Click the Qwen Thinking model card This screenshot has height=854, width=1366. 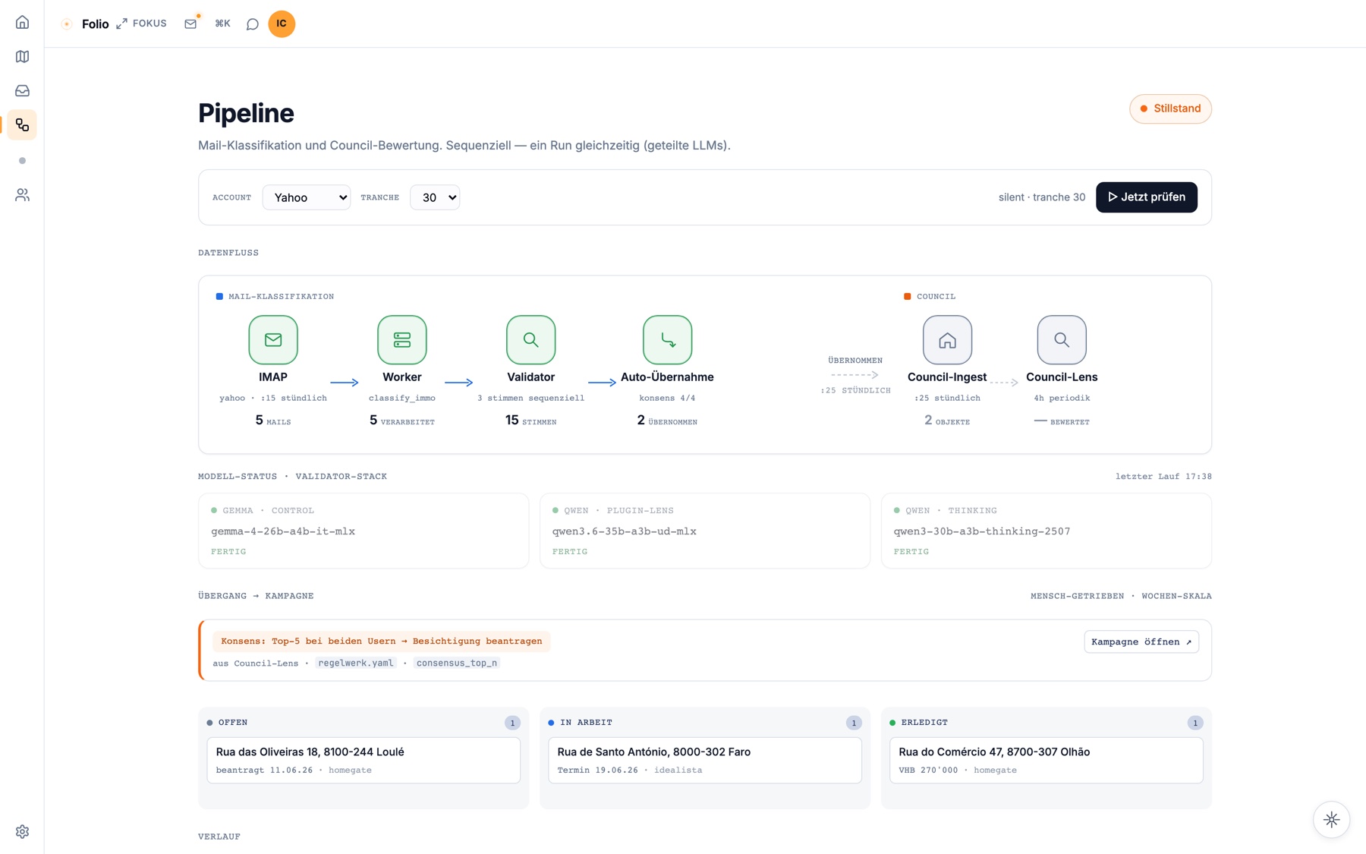point(1047,531)
